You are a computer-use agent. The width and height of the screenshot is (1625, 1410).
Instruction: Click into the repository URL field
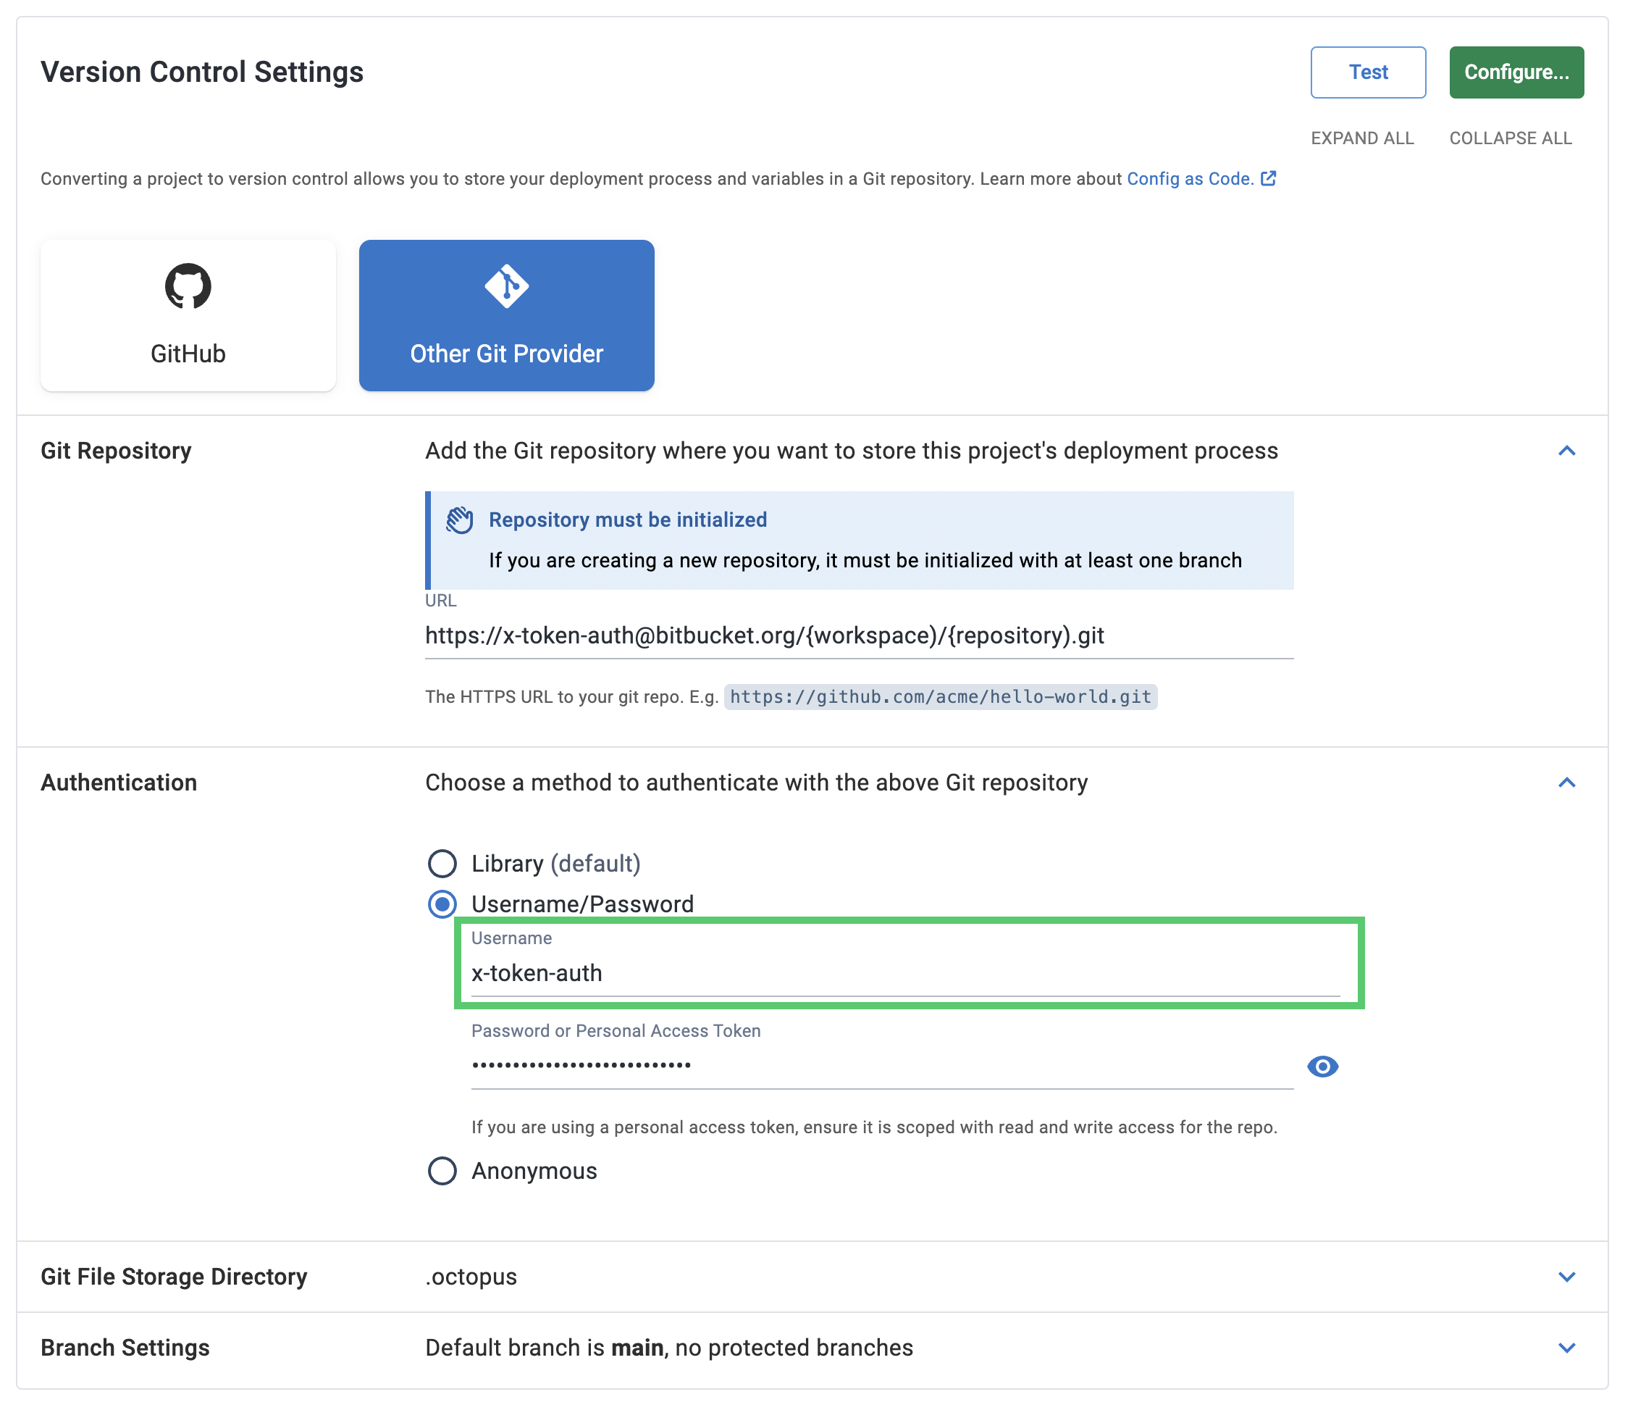[x=859, y=635]
